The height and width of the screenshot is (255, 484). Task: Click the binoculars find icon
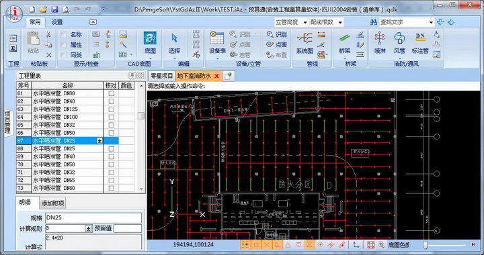click(374, 22)
